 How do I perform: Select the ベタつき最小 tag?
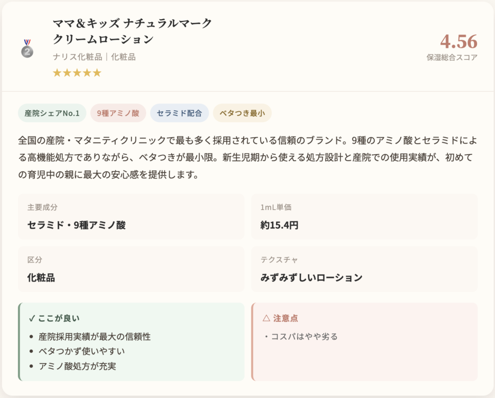(242, 113)
